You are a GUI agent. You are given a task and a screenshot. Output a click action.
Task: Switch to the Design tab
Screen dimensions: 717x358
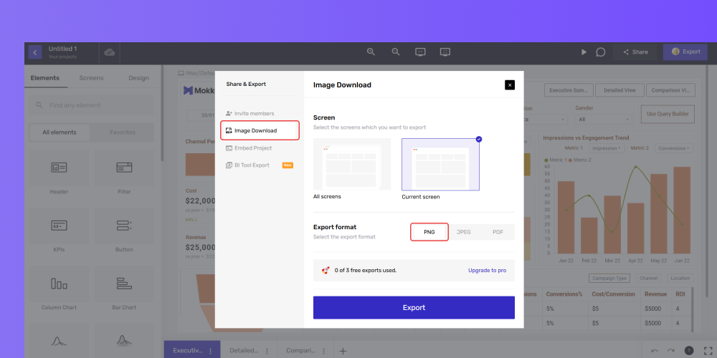point(138,78)
